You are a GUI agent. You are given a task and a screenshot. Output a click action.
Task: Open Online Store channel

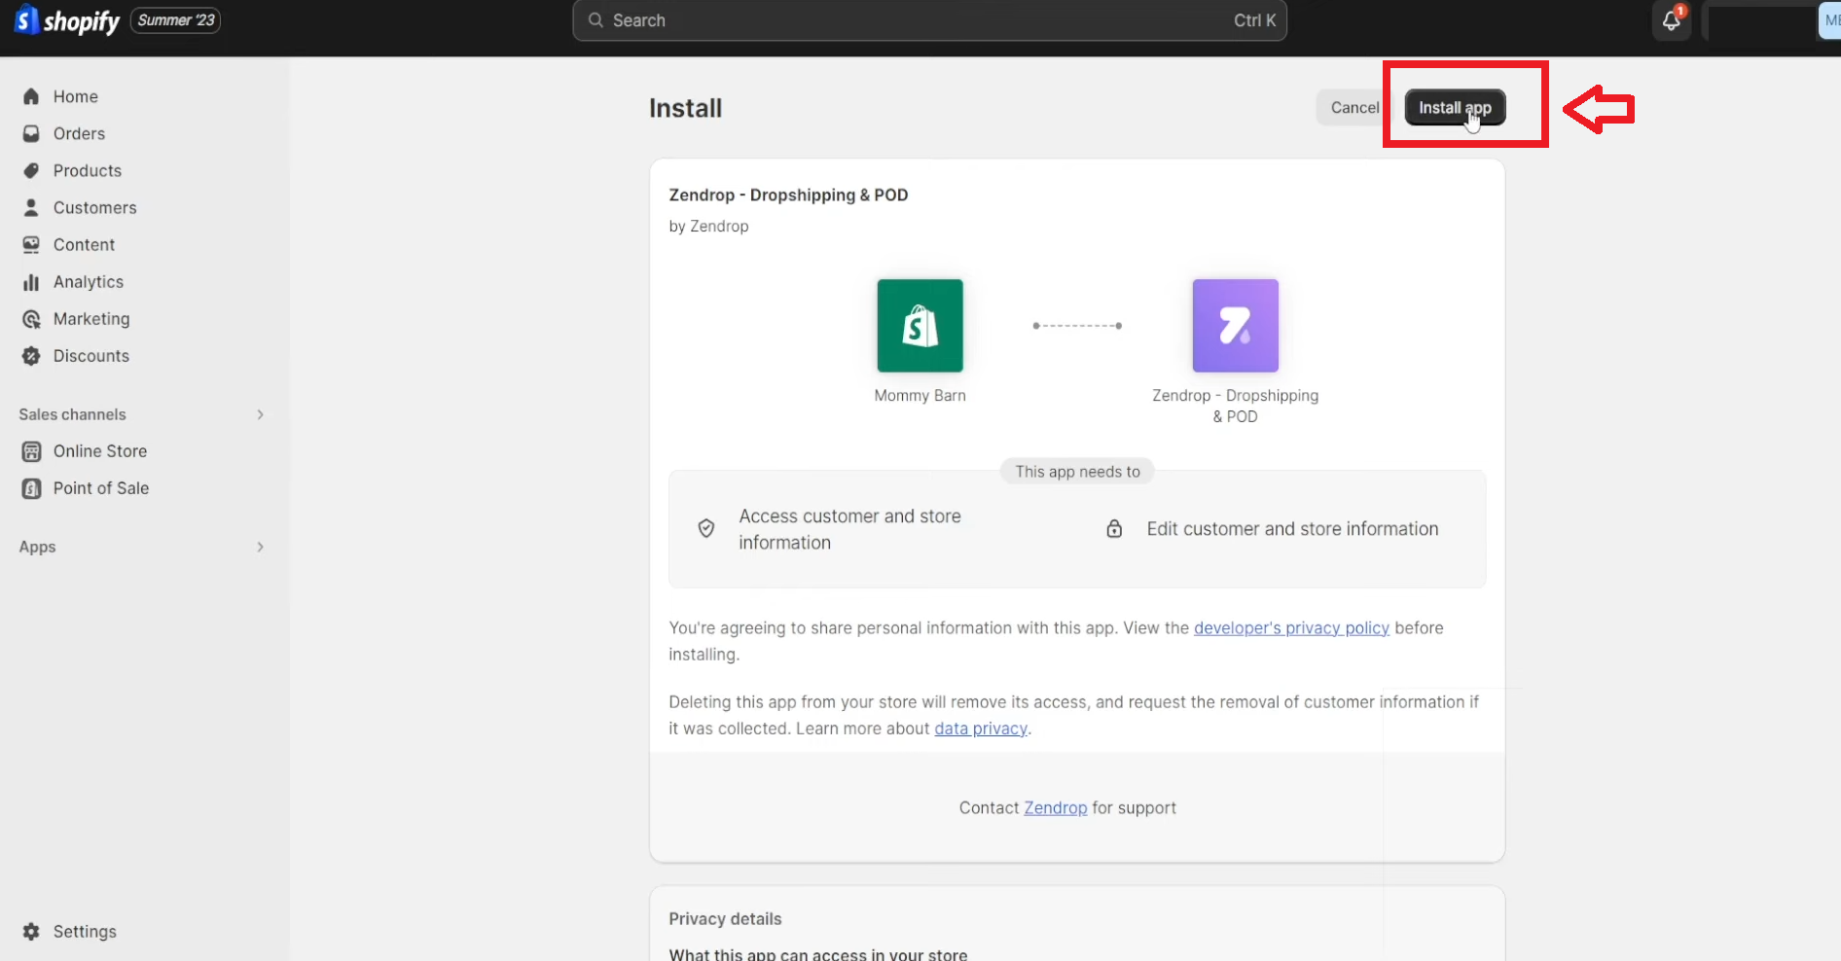tap(100, 451)
